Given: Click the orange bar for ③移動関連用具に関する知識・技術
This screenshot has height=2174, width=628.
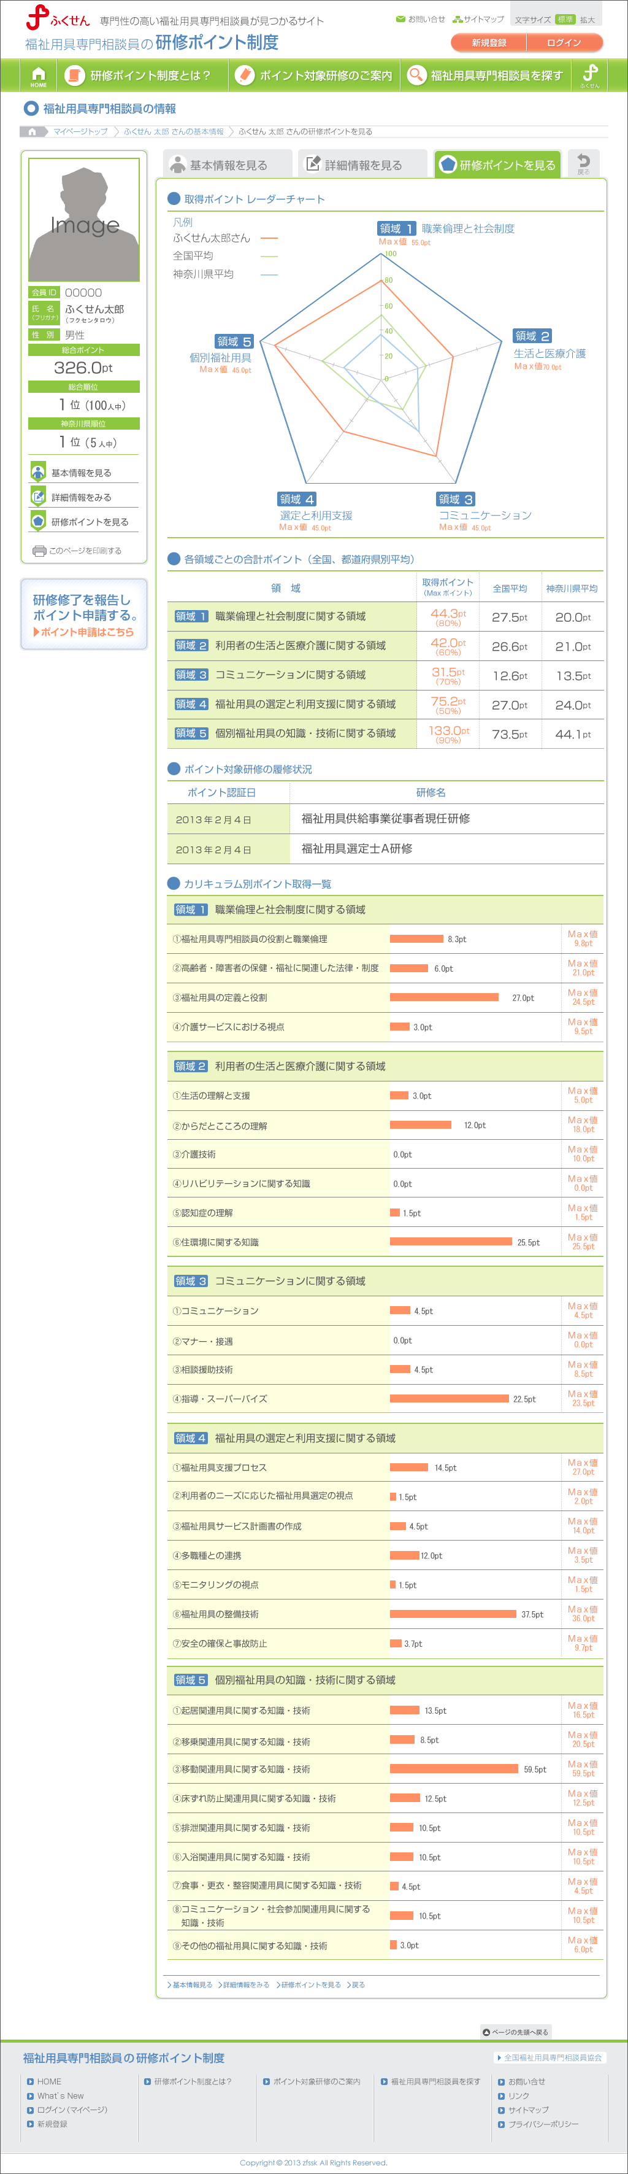Looking at the screenshot, I should pos(454,1769).
